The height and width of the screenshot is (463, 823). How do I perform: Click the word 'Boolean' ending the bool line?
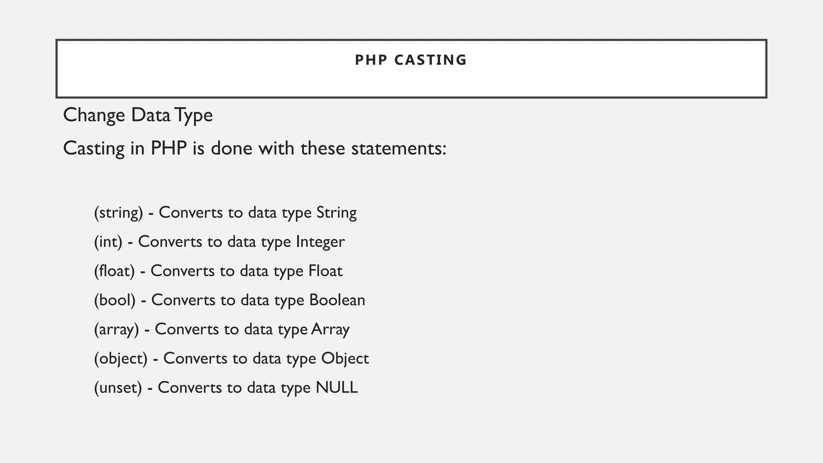(x=337, y=300)
